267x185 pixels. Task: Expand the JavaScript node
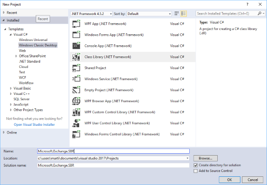[11, 105]
